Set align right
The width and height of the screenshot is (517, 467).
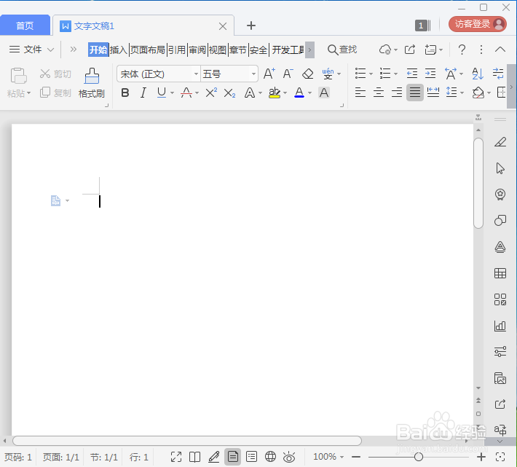coord(397,93)
